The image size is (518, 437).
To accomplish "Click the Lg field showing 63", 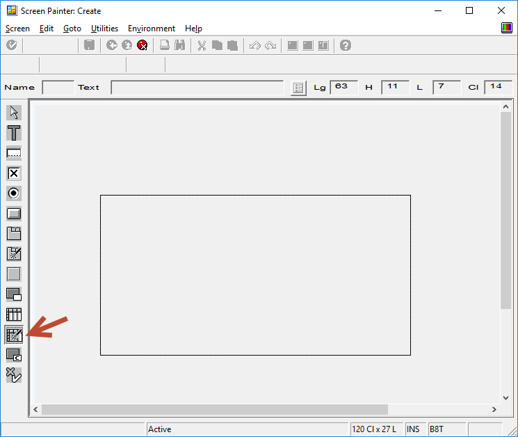I will 344,87.
